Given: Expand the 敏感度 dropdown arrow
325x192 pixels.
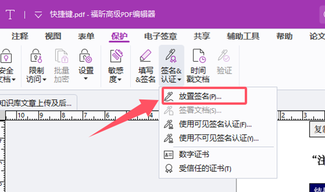Looking at the screenshot, I should (119, 80).
